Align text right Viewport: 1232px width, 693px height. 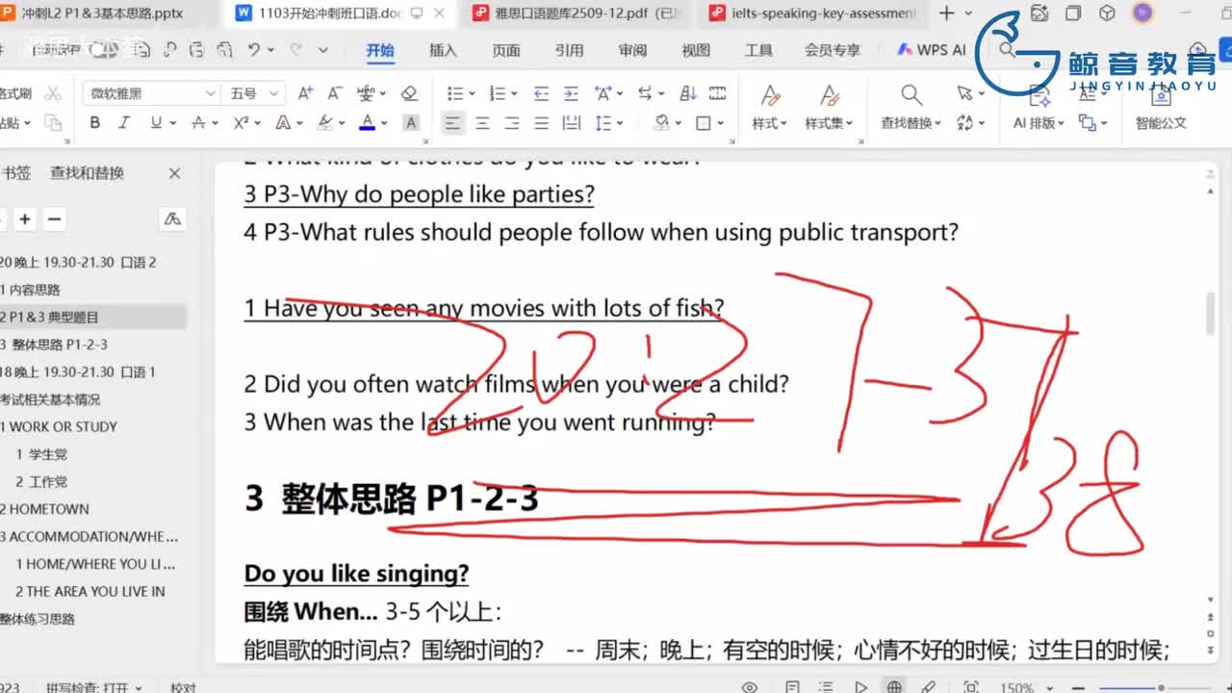[512, 123]
